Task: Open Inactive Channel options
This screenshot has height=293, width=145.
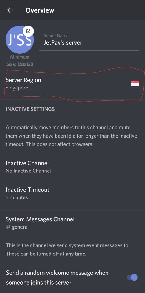Action: pos(73,167)
